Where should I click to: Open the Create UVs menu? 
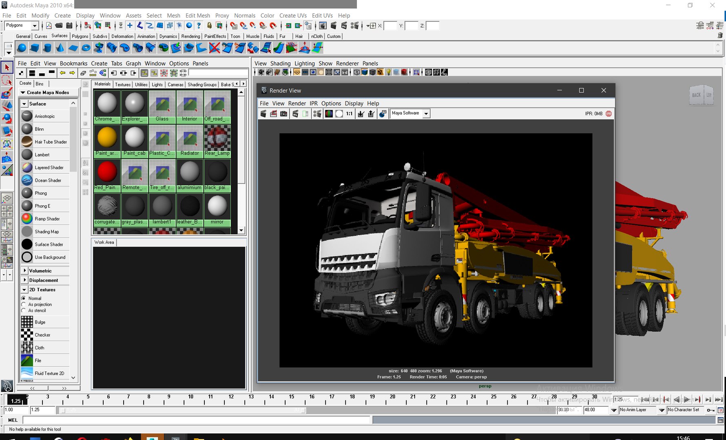(293, 15)
